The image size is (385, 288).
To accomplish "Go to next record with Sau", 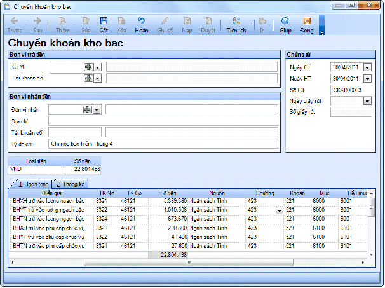I will click(x=37, y=25).
